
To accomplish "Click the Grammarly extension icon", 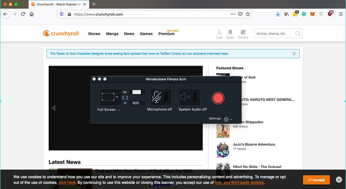I will click(x=304, y=14).
